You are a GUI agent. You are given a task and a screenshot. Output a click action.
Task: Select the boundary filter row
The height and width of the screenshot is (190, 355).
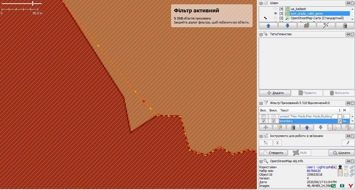pyautogui.click(x=308, y=121)
